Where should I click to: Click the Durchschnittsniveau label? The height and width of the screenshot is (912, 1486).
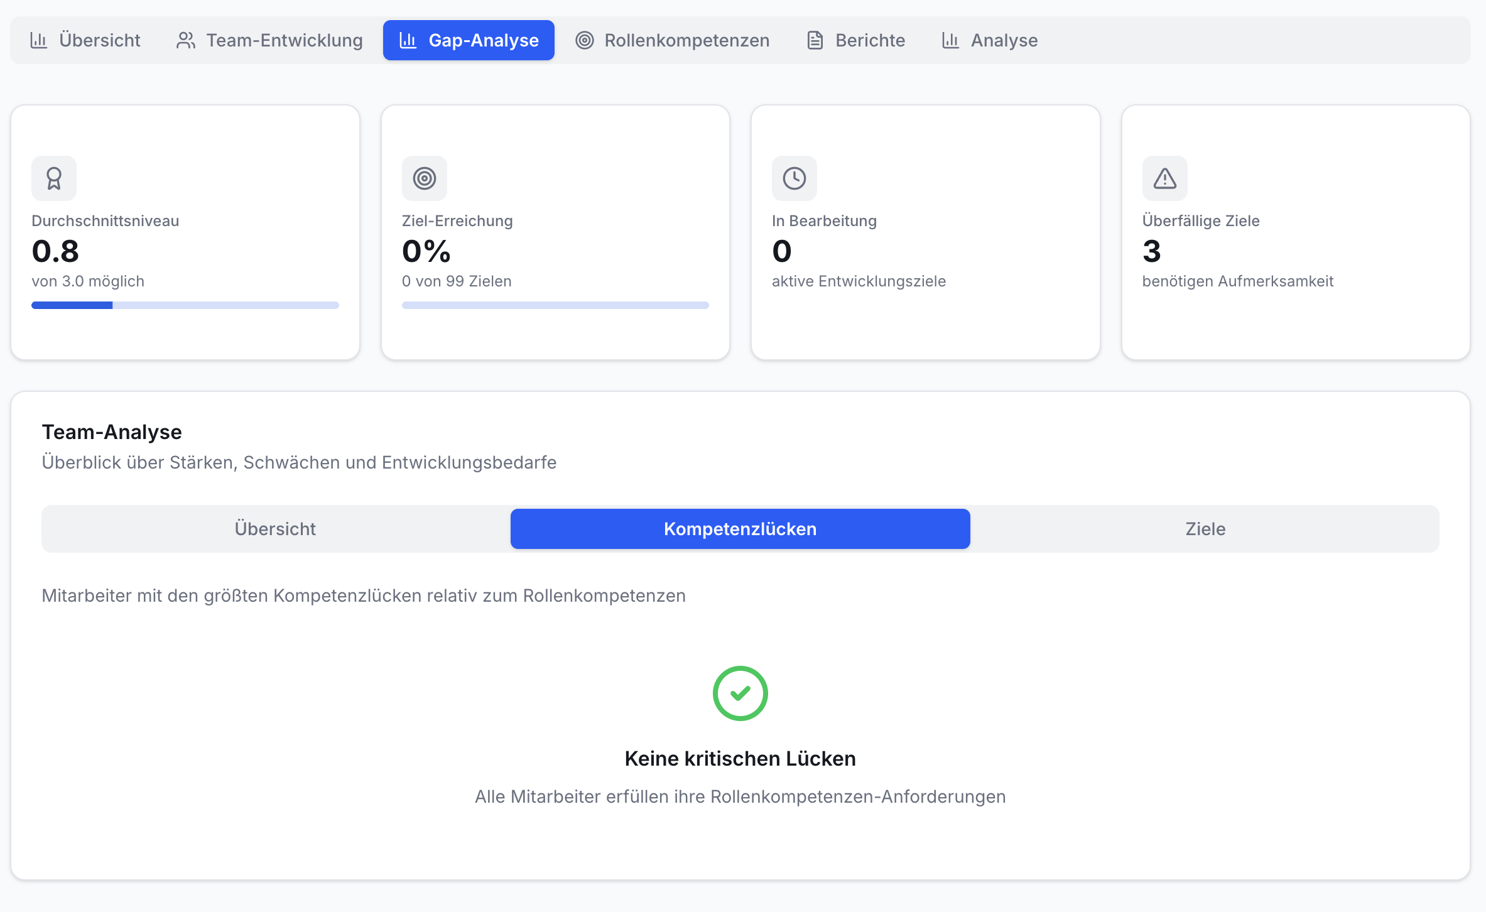(x=106, y=221)
